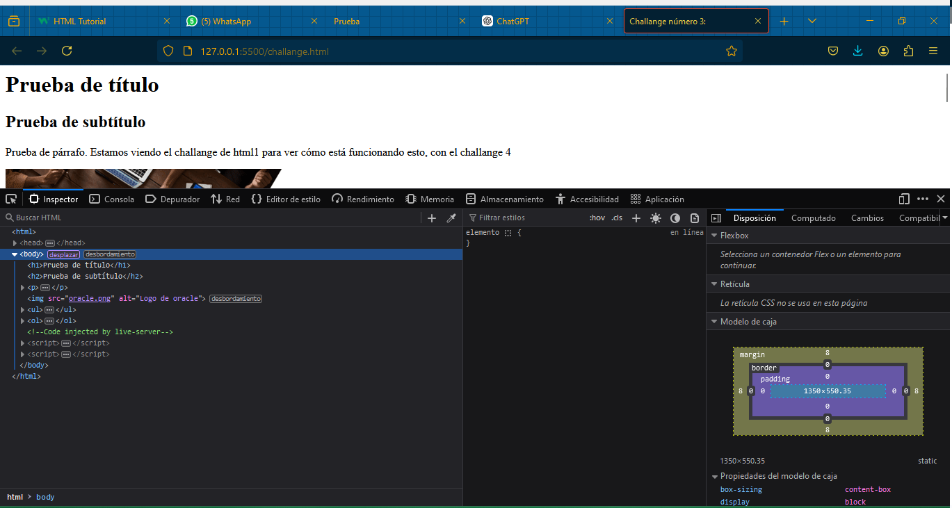
Task: Toggle the .cls class panel
Action: click(617, 218)
